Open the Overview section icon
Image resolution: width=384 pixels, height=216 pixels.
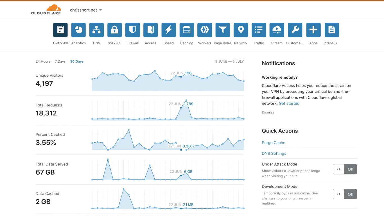pyautogui.click(x=60, y=30)
